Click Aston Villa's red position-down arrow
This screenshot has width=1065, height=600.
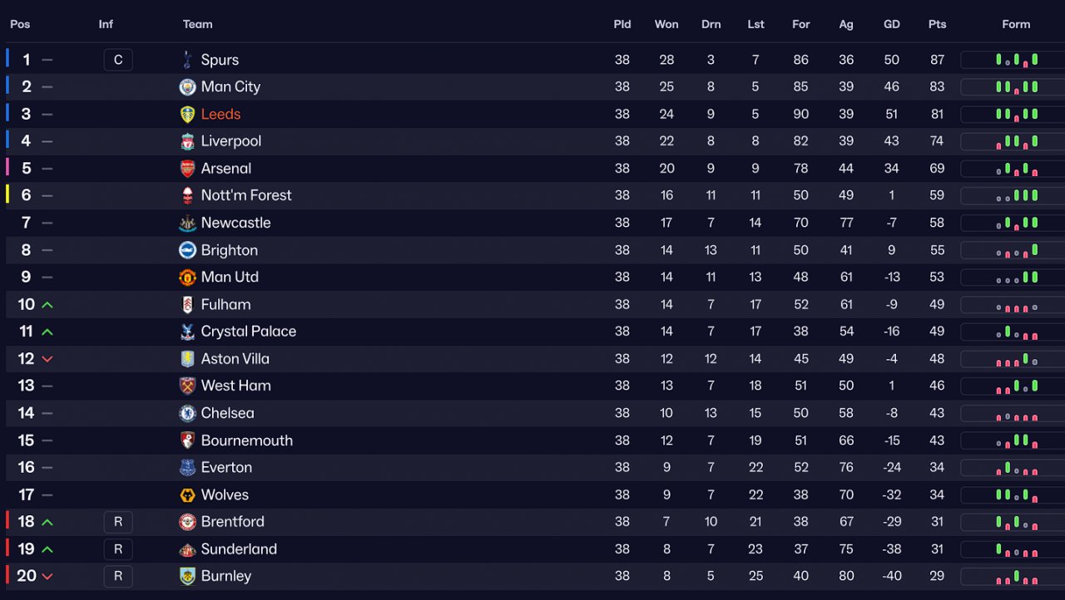47,359
